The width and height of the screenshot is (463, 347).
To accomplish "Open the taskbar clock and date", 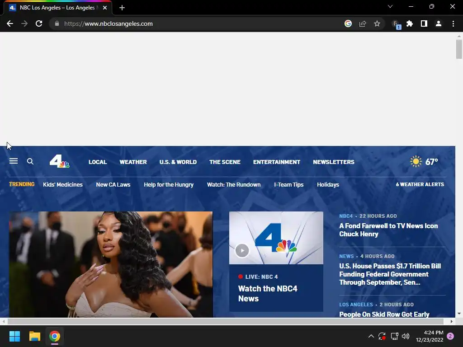I will (430, 336).
